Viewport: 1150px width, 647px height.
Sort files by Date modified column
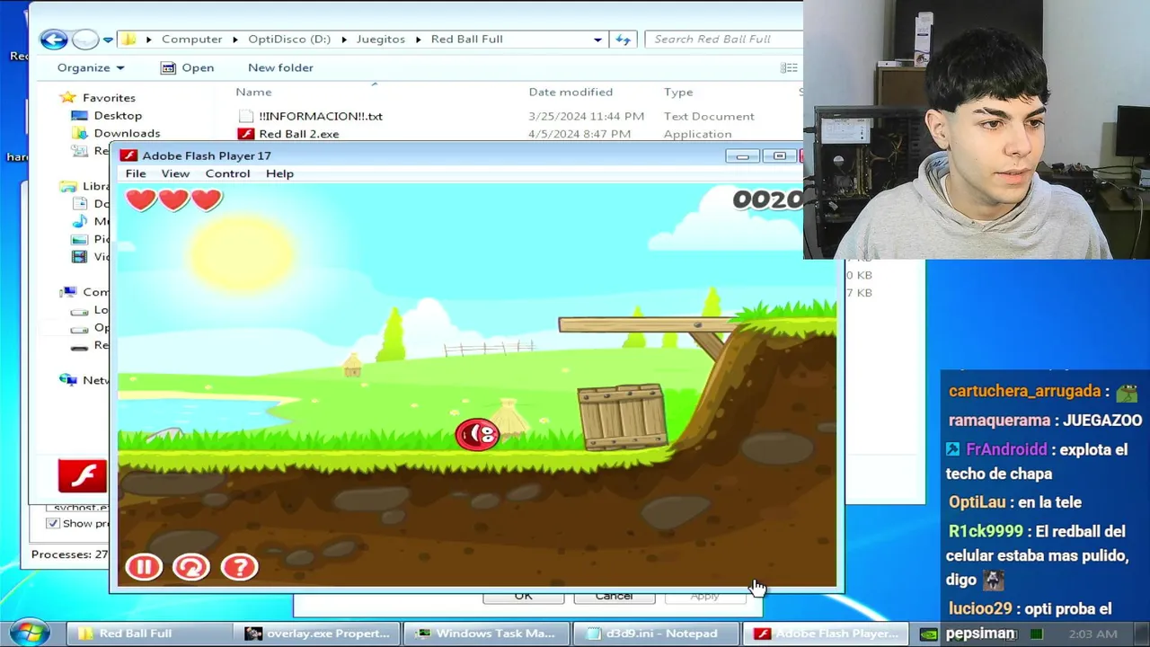[571, 92]
